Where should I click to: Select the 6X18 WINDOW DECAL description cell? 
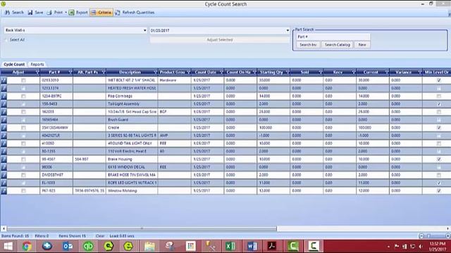click(x=132, y=167)
